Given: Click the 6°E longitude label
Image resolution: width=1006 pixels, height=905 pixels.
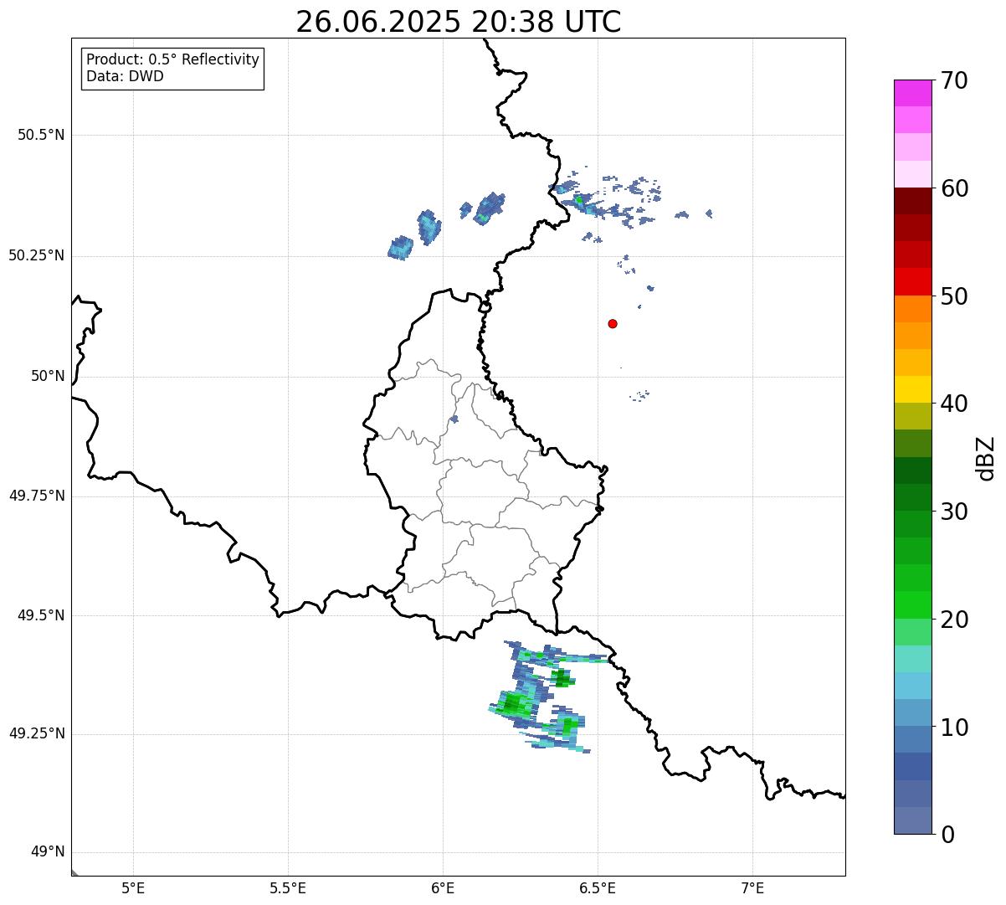Looking at the screenshot, I should pyautogui.click(x=443, y=887).
